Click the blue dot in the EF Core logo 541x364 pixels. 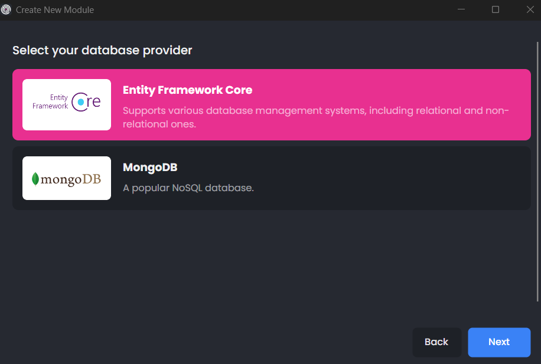(80, 102)
